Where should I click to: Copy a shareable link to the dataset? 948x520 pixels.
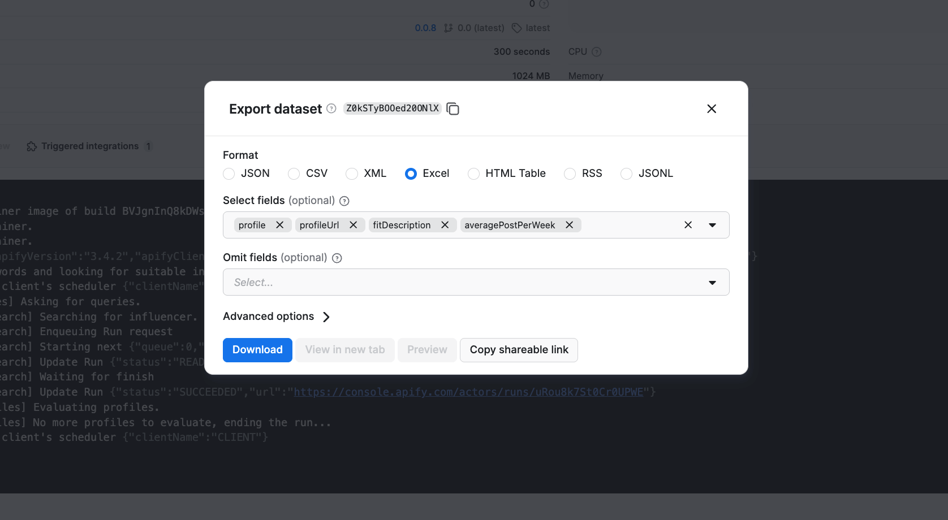click(x=518, y=350)
